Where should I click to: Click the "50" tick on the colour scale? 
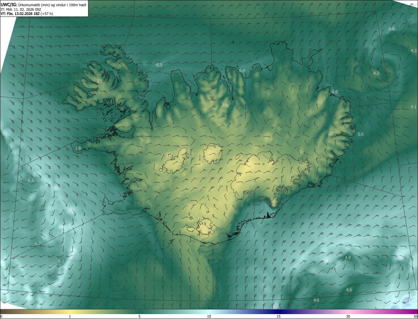(415, 317)
